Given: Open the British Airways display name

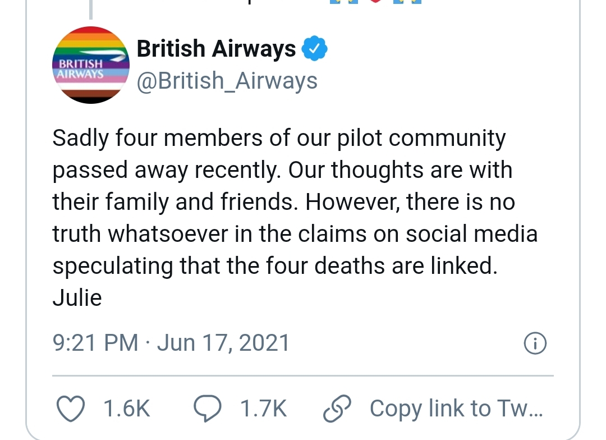Looking at the screenshot, I should (216, 48).
